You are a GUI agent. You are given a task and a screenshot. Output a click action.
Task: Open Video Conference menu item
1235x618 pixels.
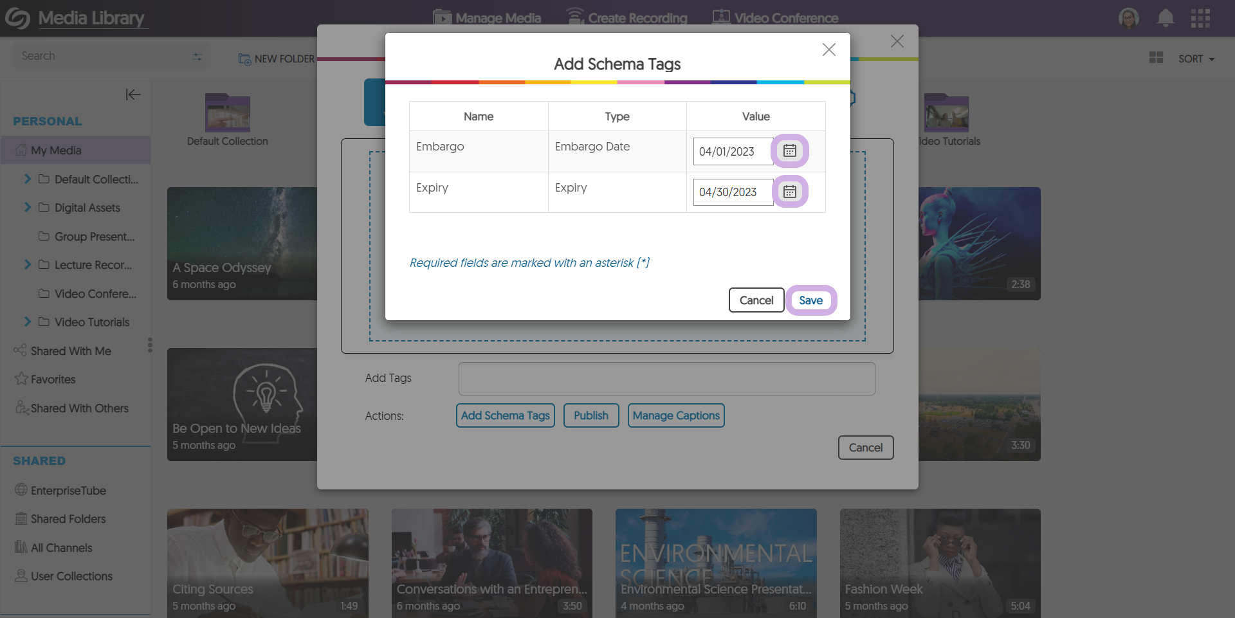(775, 18)
